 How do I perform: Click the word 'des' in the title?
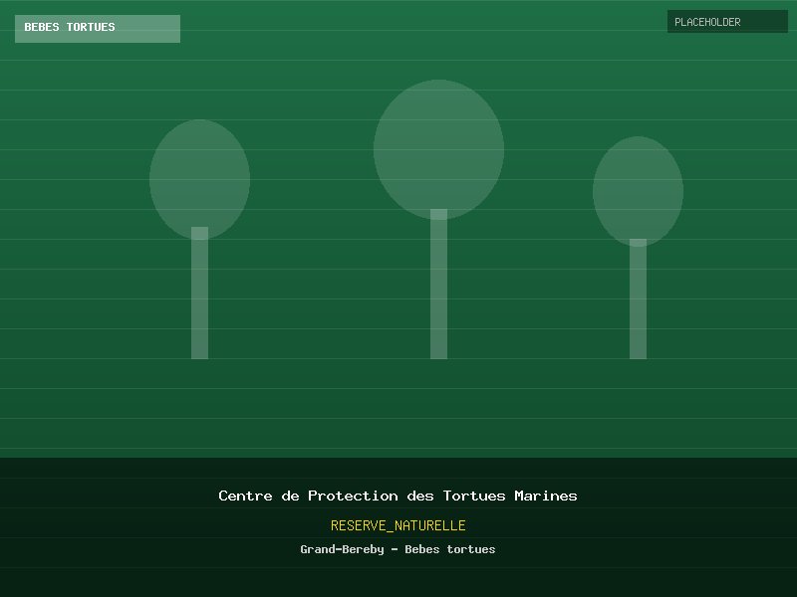(x=420, y=496)
